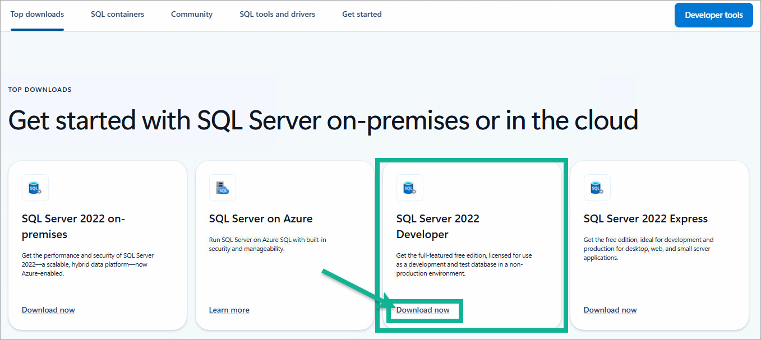Follow the Learn more link for Azure
The height and width of the screenshot is (340, 761).
pyautogui.click(x=229, y=310)
